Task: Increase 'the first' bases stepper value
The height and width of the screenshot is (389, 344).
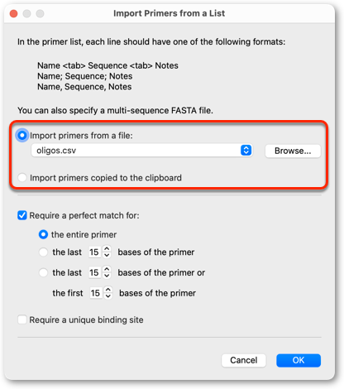Action: (108, 290)
